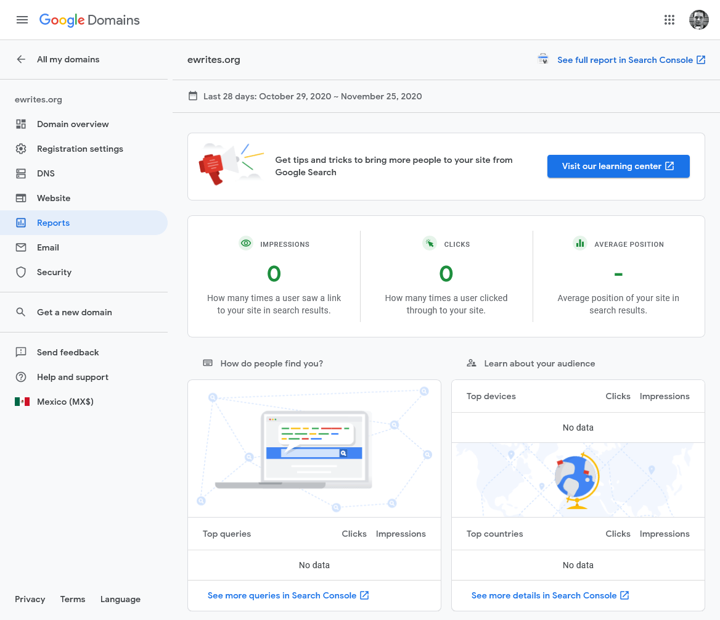The width and height of the screenshot is (720, 620).
Task: Click Clicks header in Top queries table
Action: click(x=354, y=534)
